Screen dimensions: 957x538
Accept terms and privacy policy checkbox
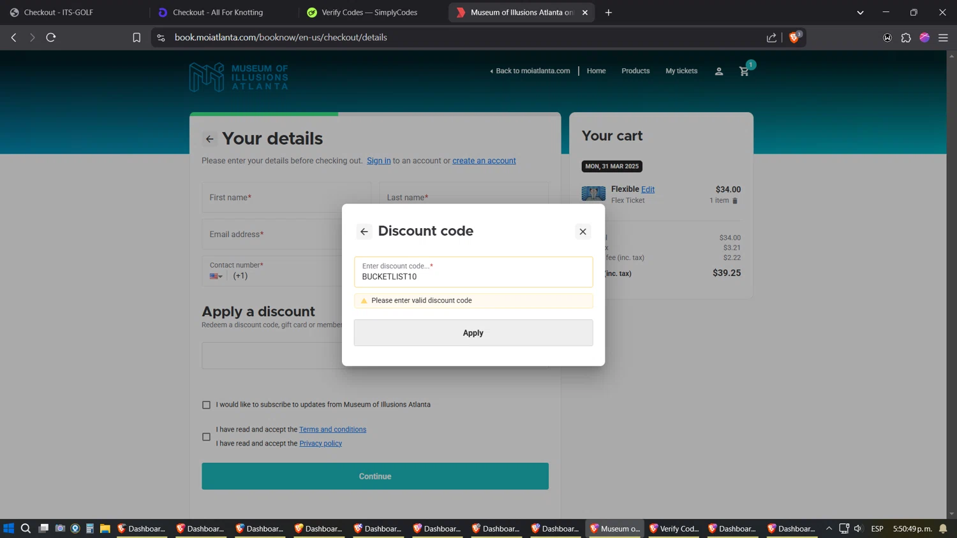pyautogui.click(x=206, y=437)
